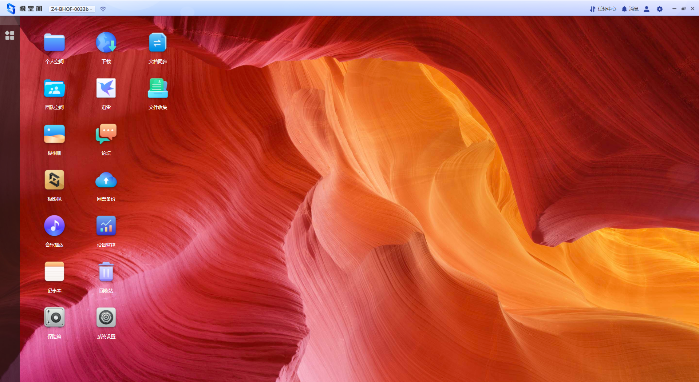Open the 团队空间 team space folder
Viewport: 699px width, 382px height.
[54, 89]
